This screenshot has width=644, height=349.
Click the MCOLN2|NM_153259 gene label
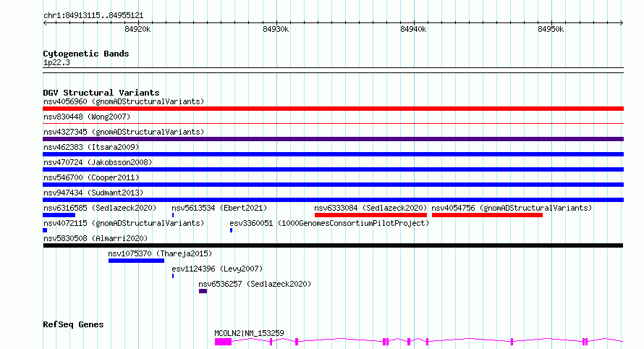[x=249, y=333]
